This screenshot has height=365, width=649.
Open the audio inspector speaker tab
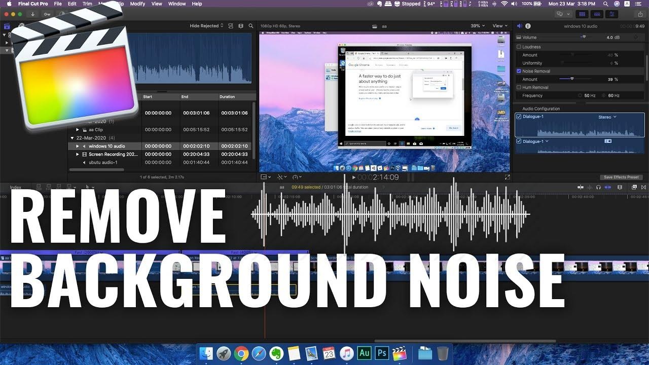519,26
